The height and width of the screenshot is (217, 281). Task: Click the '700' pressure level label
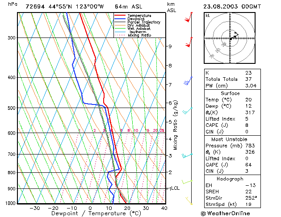[12, 154]
